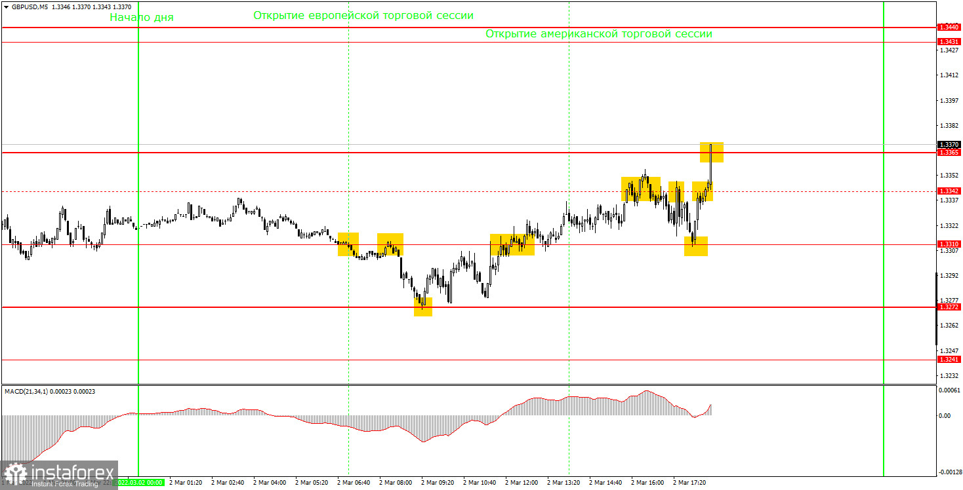Click the 1.3382 value on price axis

click(949, 125)
